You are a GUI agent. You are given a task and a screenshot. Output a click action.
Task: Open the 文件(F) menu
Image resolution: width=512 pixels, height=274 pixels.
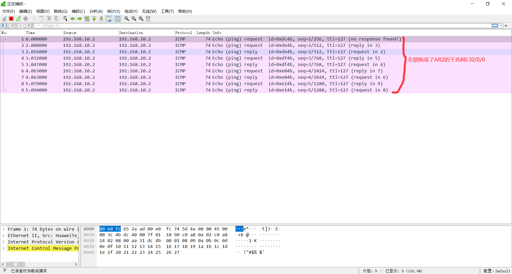[9, 11]
